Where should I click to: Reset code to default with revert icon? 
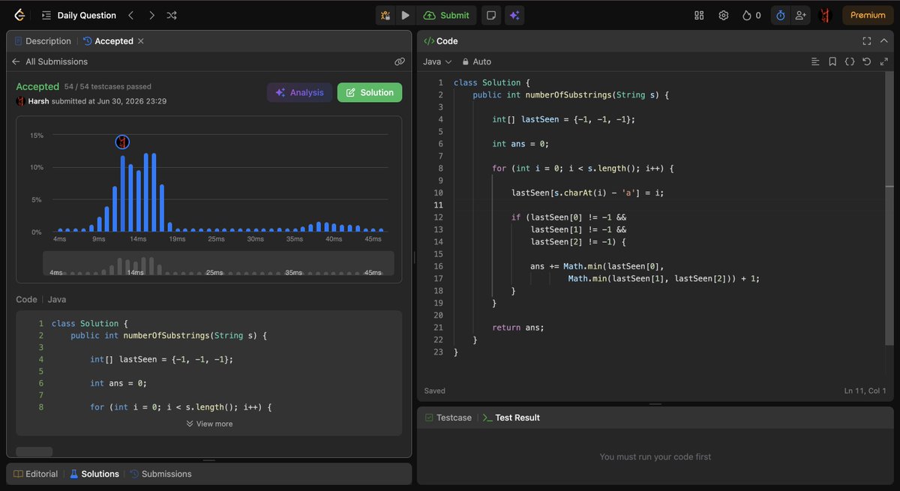tap(867, 61)
